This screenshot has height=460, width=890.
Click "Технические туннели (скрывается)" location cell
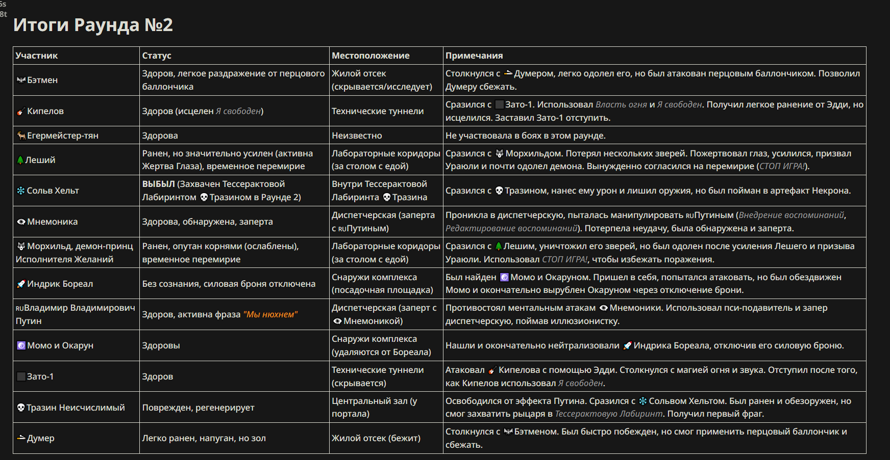click(378, 377)
